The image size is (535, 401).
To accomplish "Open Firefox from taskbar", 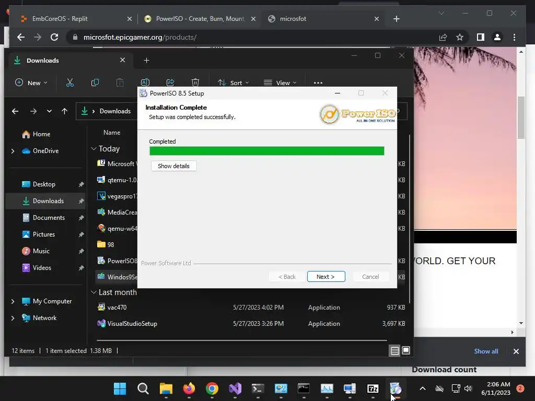I will [x=189, y=388].
